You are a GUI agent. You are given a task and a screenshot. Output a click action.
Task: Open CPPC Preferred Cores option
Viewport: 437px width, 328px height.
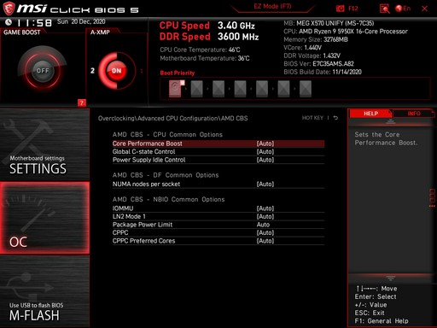click(218, 241)
